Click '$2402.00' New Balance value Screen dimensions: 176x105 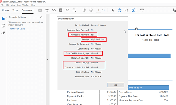[x=163, y=92]
